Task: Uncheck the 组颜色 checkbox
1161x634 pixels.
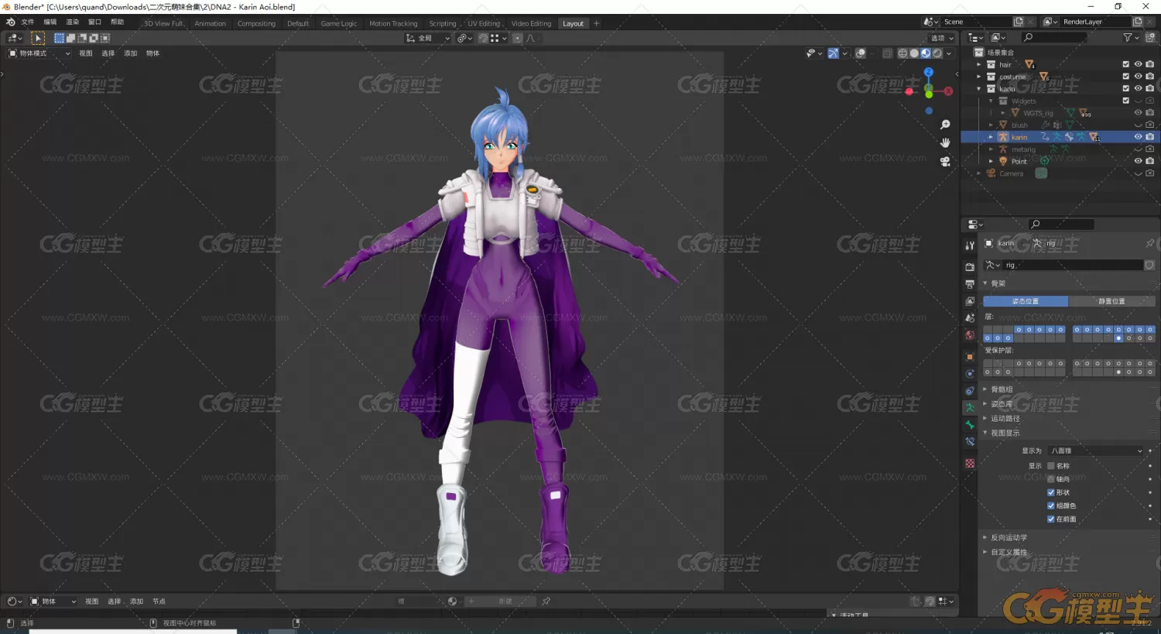Action: point(1051,505)
